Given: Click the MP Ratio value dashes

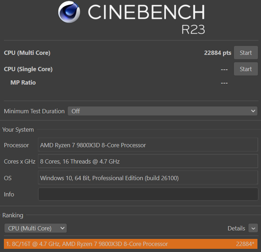Looking at the screenshot, I should point(224,83).
